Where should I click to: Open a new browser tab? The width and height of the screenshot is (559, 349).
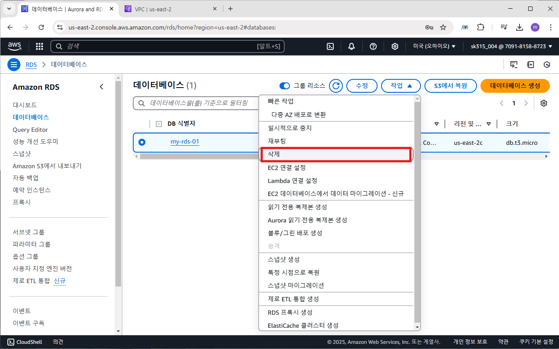click(230, 9)
